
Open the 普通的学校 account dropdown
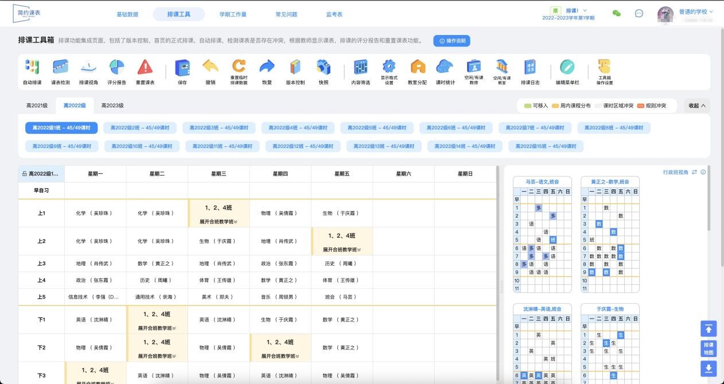coord(696,11)
